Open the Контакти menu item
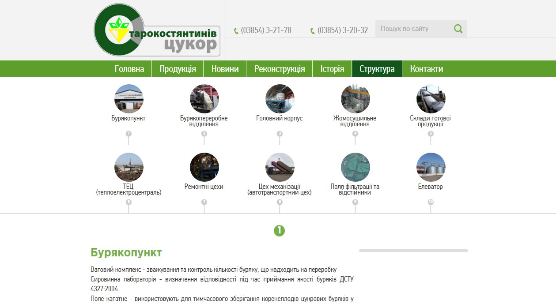 [x=427, y=69]
